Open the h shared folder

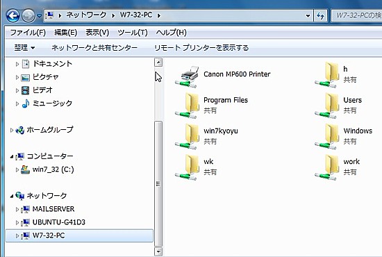[x=335, y=74]
